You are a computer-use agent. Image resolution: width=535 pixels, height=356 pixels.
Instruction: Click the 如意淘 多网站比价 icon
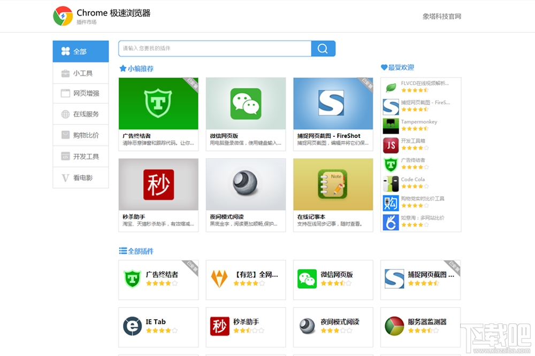click(x=390, y=223)
